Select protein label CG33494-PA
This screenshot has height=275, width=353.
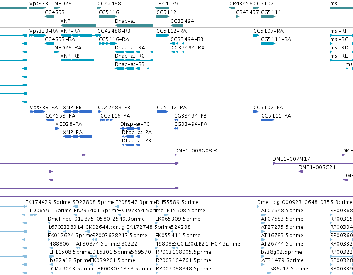pyautogui.click(x=191, y=124)
